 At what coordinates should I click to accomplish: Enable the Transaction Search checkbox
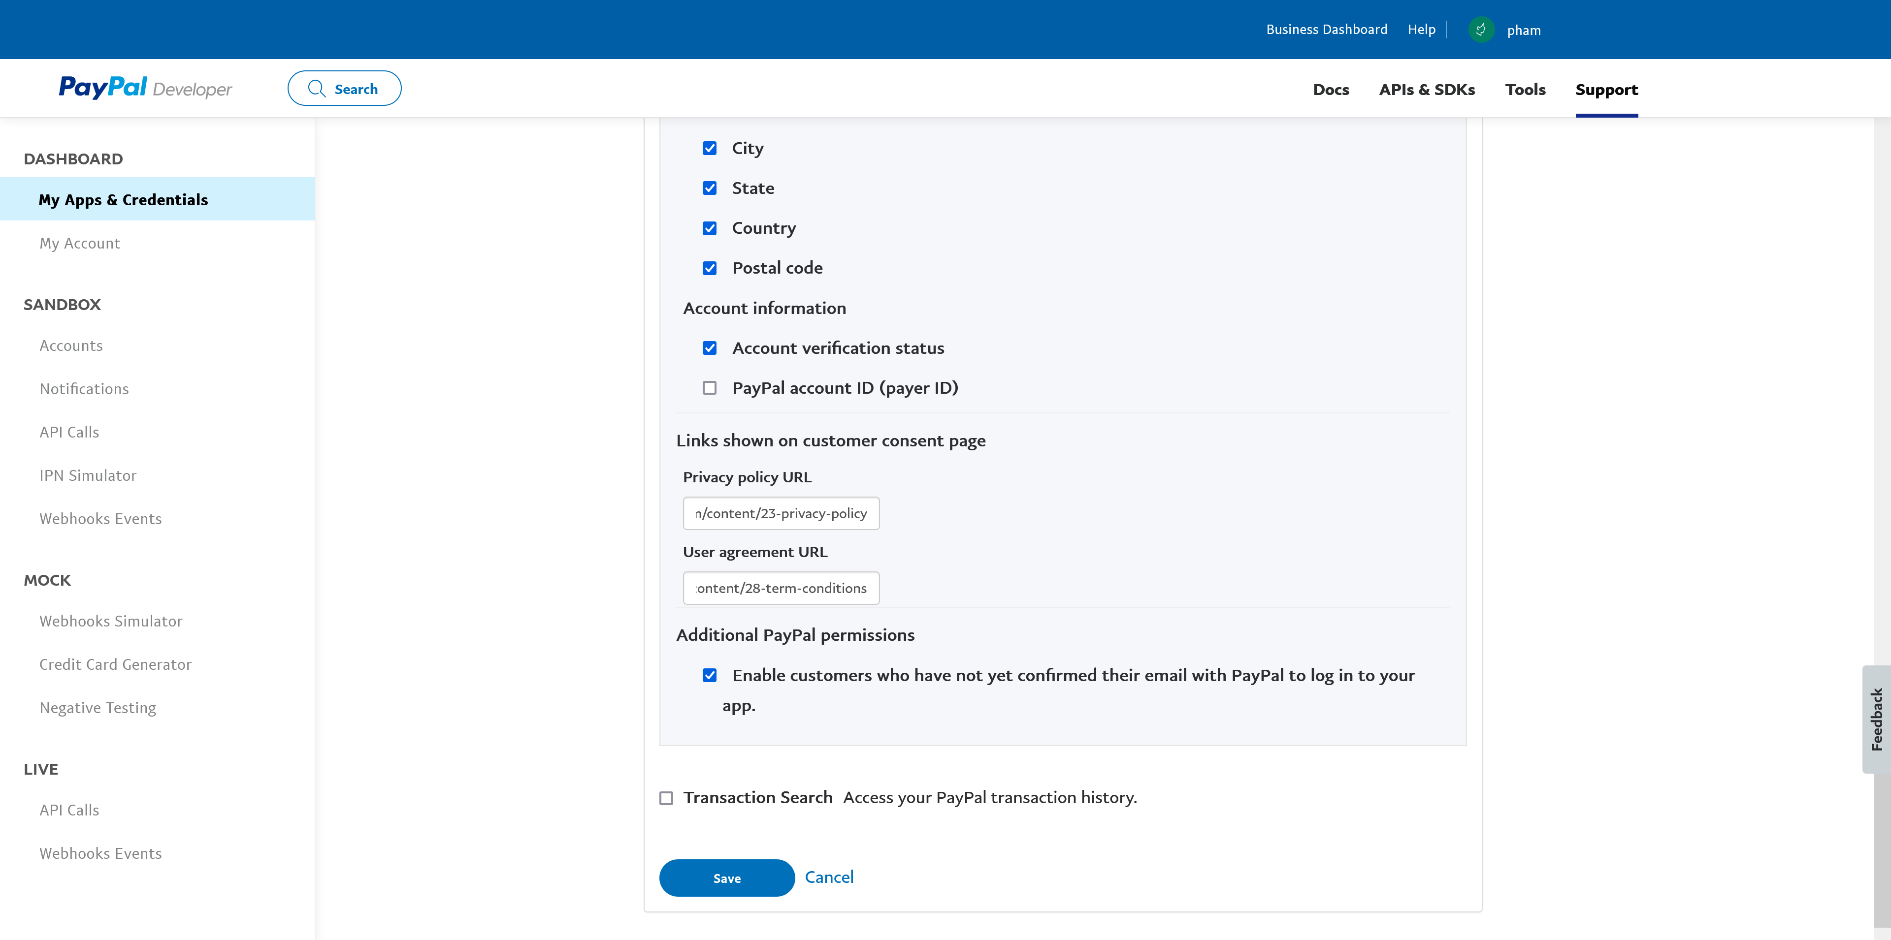(x=666, y=798)
